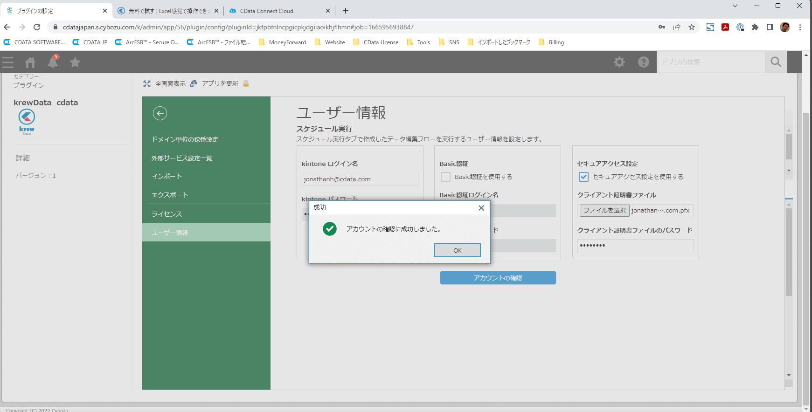The height and width of the screenshot is (412, 812).
Task: Click the back arrow circle icon
Action: 160,113
